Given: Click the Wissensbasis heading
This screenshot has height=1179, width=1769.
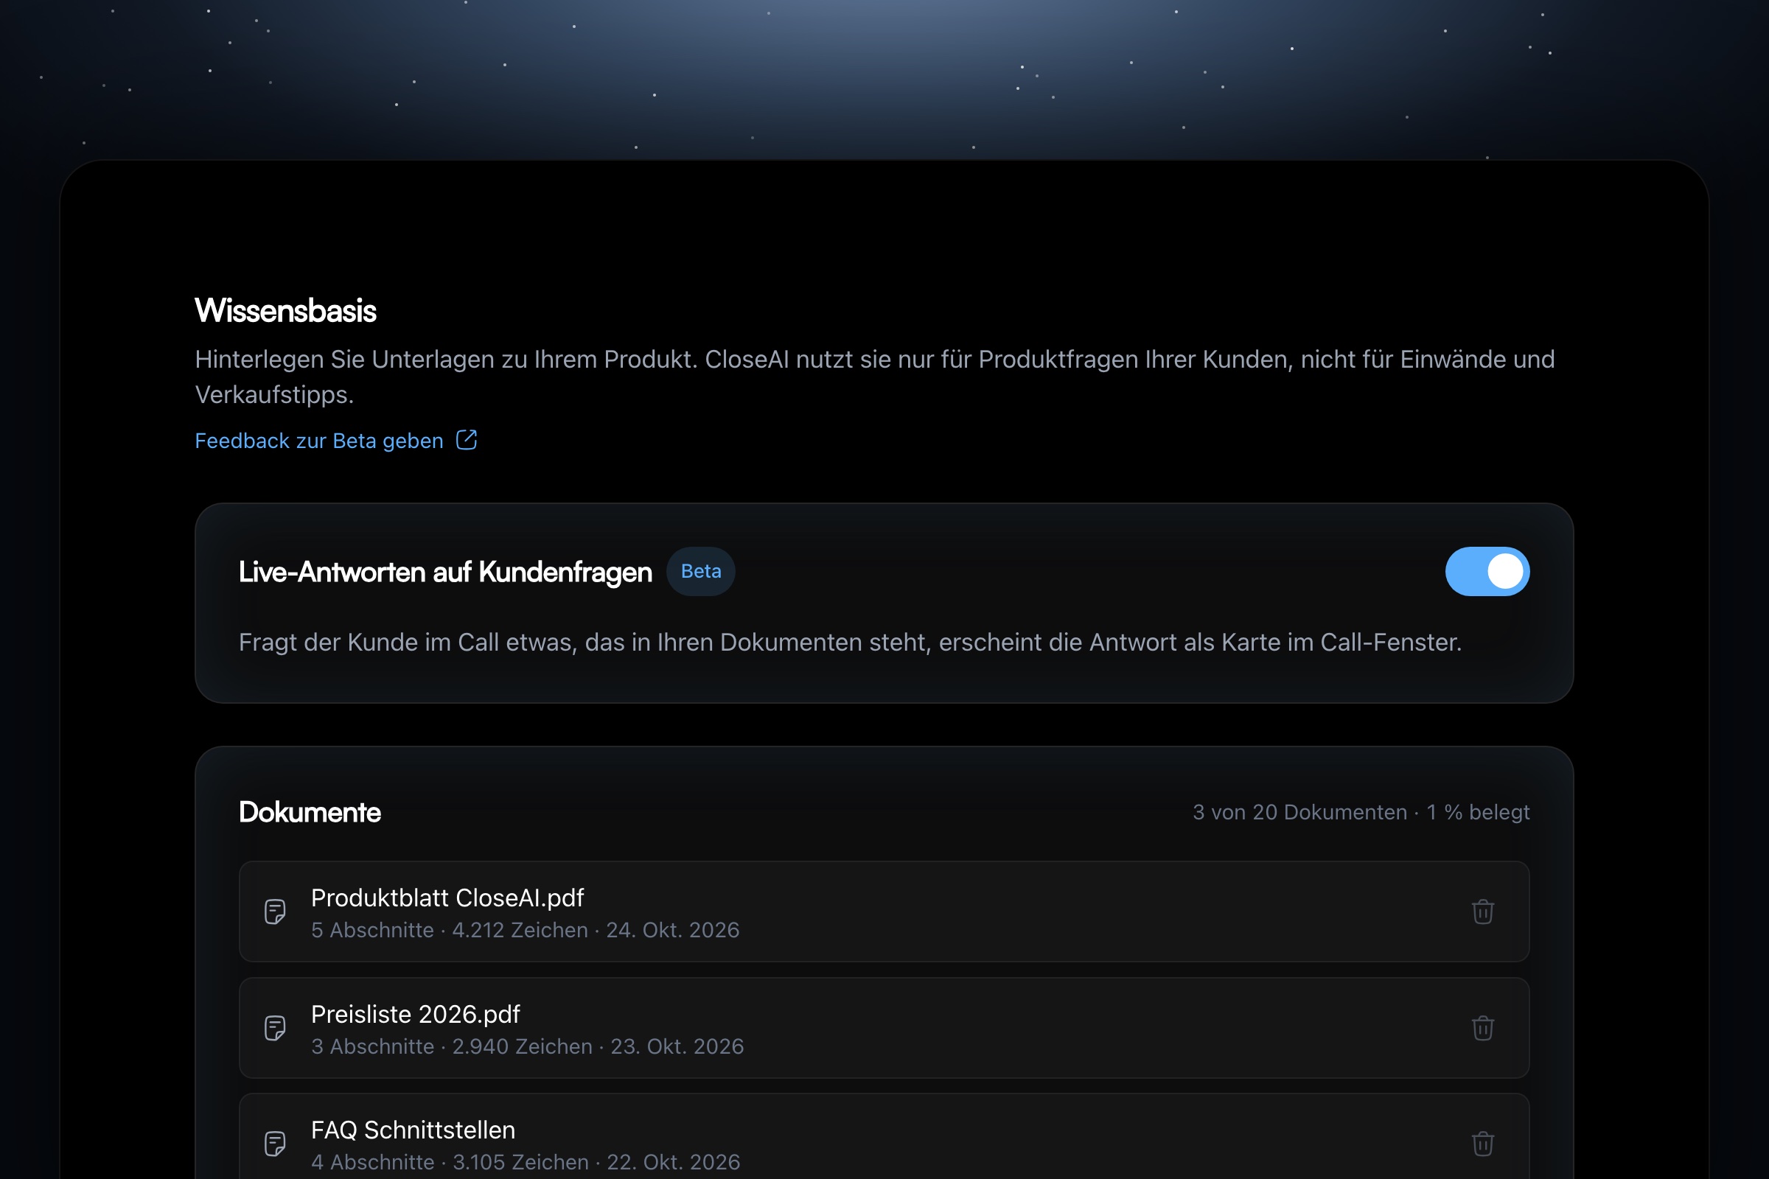Looking at the screenshot, I should [x=285, y=310].
